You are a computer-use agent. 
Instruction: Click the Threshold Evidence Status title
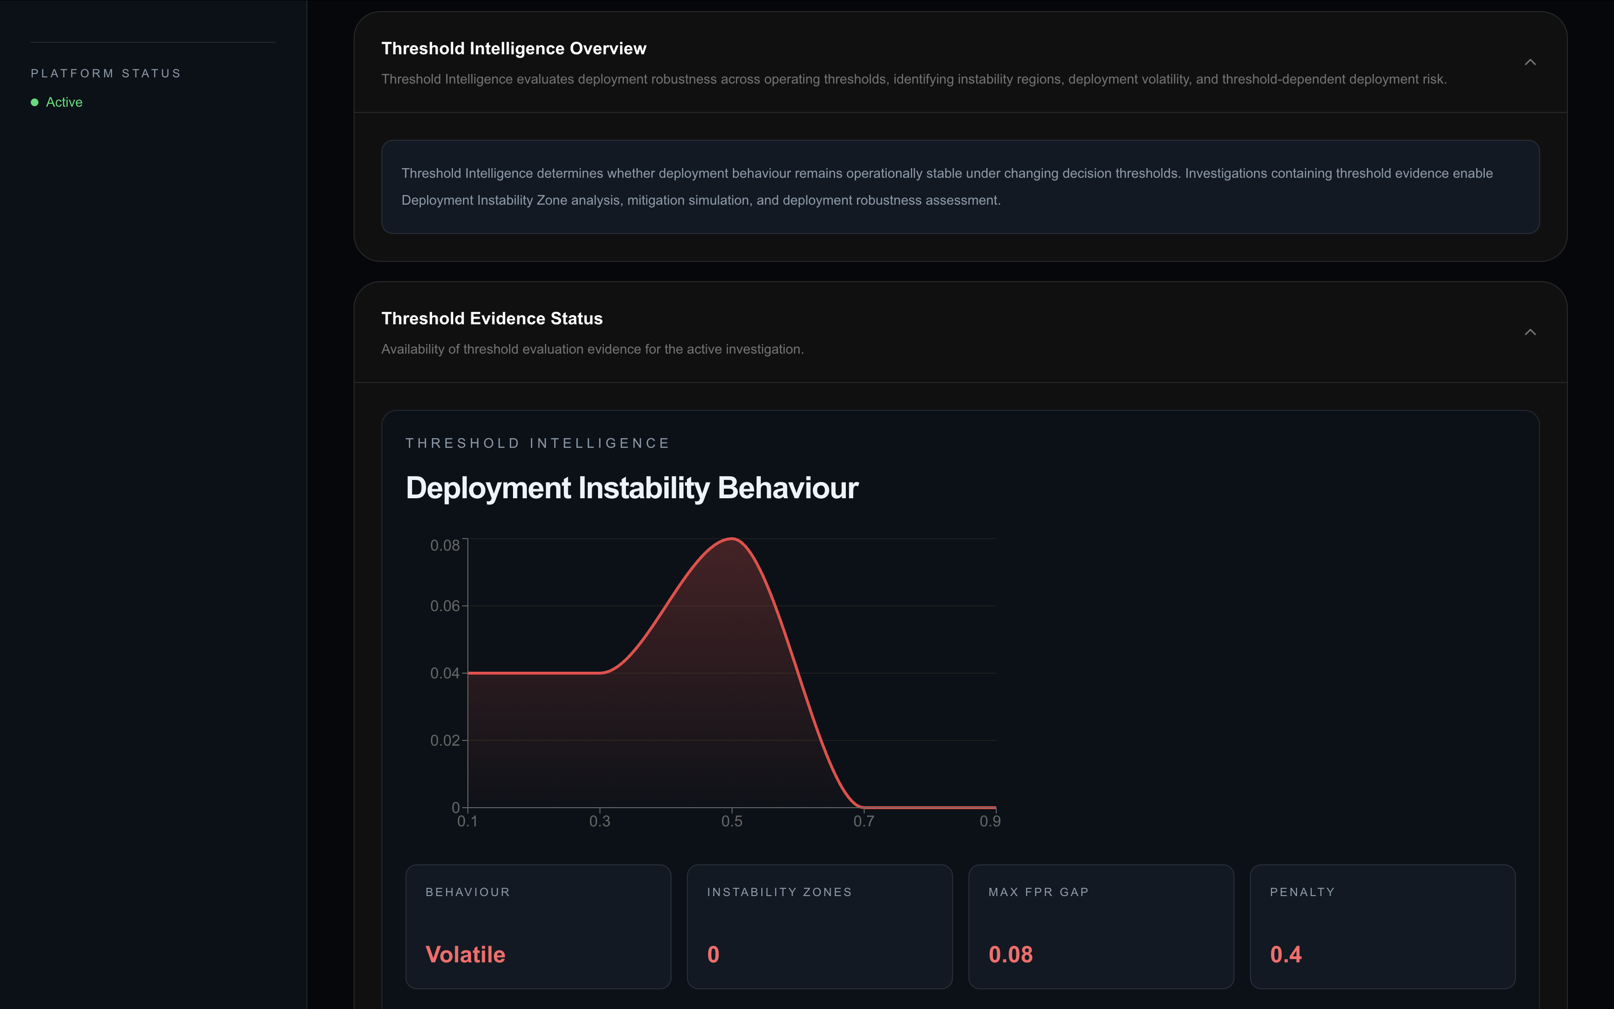492,318
